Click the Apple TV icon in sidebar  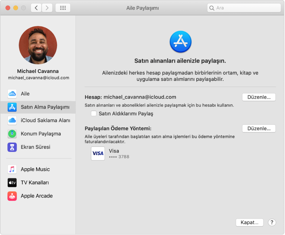pos(12,183)
